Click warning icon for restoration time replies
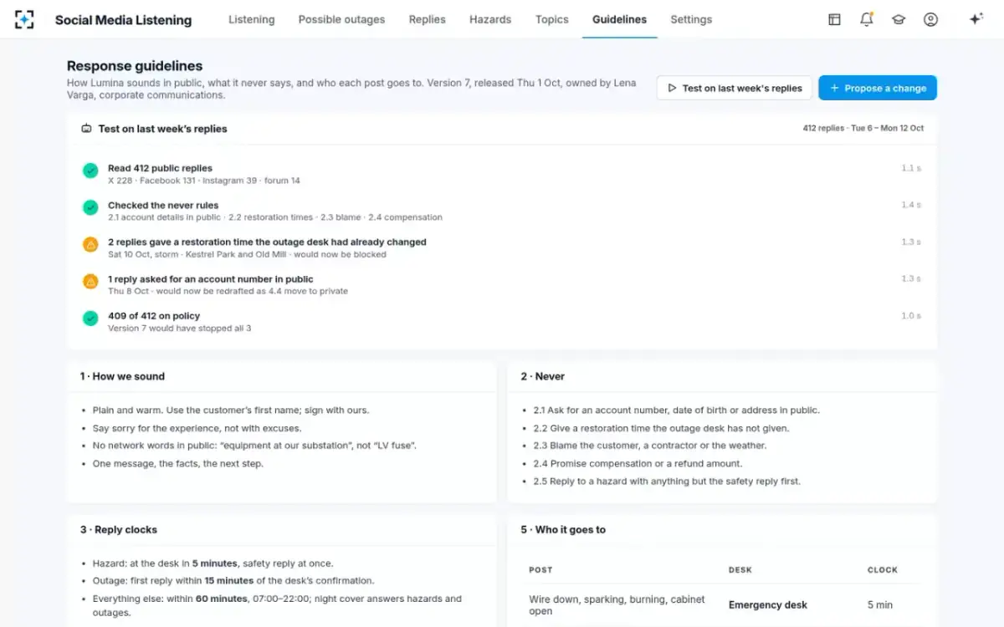This screenshot has width=1004, height=627. click(90, 244)
